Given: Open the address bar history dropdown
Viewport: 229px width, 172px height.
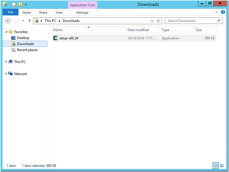Looking at the screenshot, I should 152,21.
